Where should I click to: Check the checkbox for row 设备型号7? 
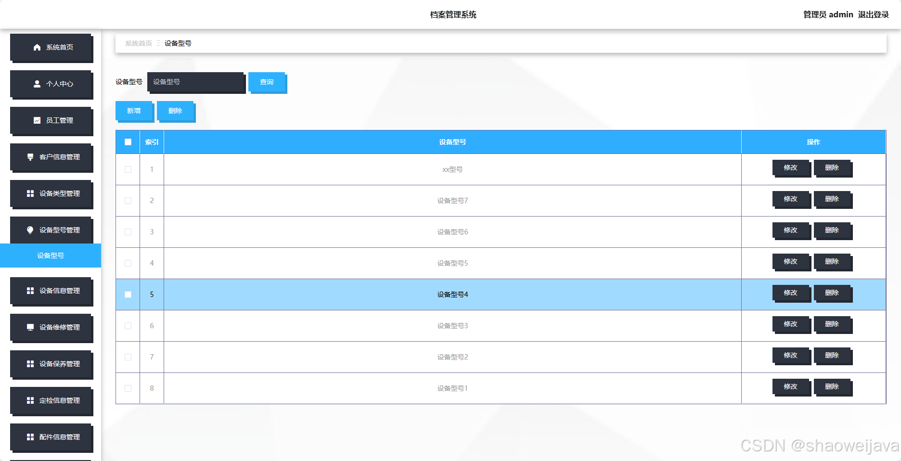(128, 201)
